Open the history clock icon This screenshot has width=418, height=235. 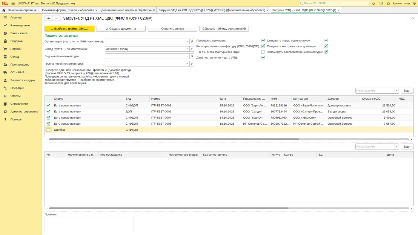tap(381, 3)
